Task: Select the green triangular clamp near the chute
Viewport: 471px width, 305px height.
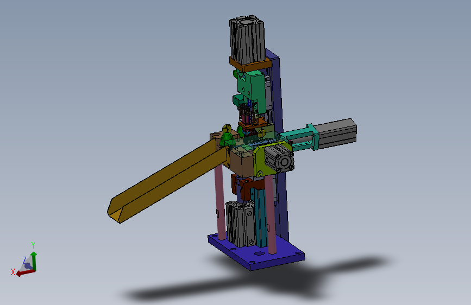Action: point(227,139)
